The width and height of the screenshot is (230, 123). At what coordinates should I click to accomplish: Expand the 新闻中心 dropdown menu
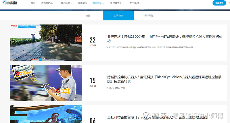[x=99, y=3]
